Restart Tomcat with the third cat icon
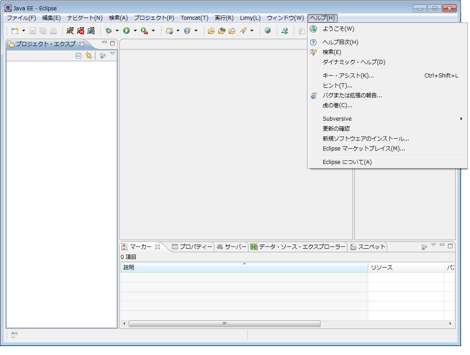Viewport: 470px width, 355px height. point(91,31)
